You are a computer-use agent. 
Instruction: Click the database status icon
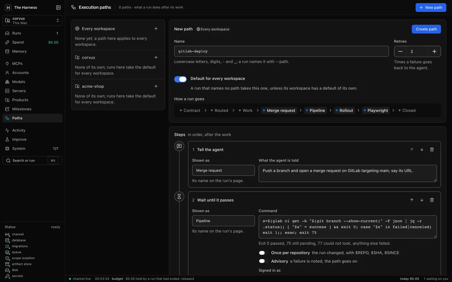(7, 240)
